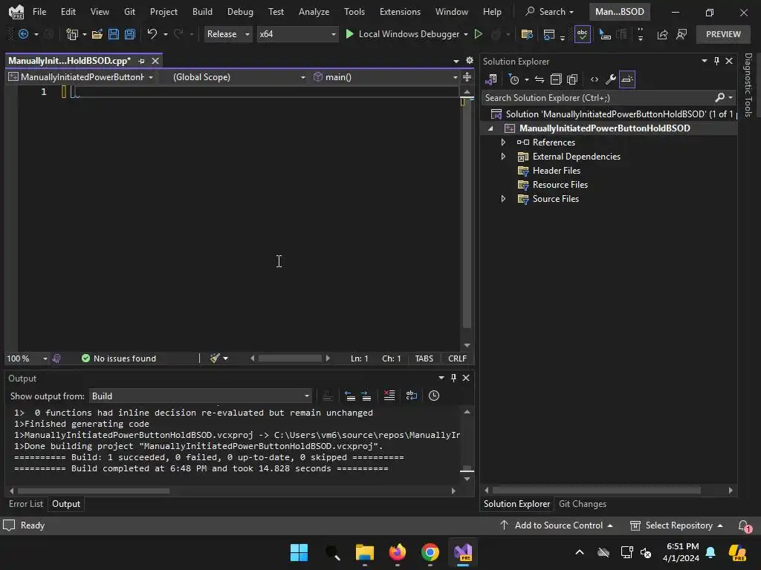Viewport: 761px width, 570px height.
Task: Expand the External Dependencies node
Action: tap(503, 156)
